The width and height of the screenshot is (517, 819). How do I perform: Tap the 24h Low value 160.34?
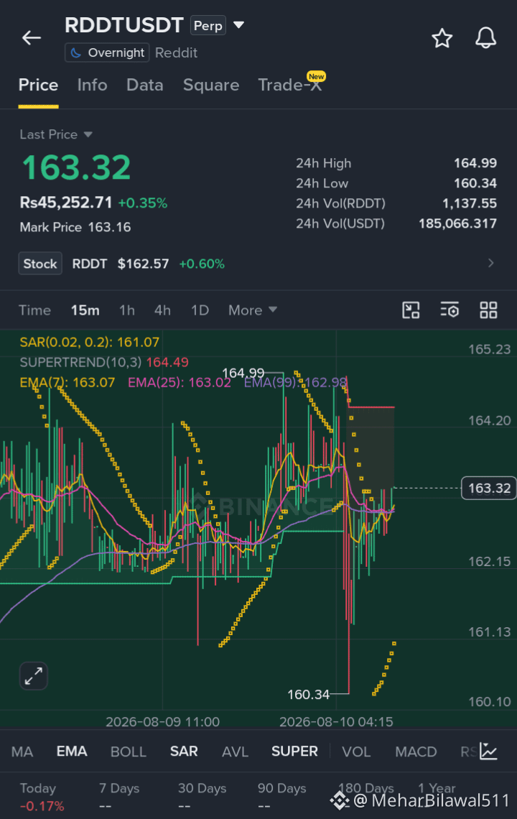(475, 183)
